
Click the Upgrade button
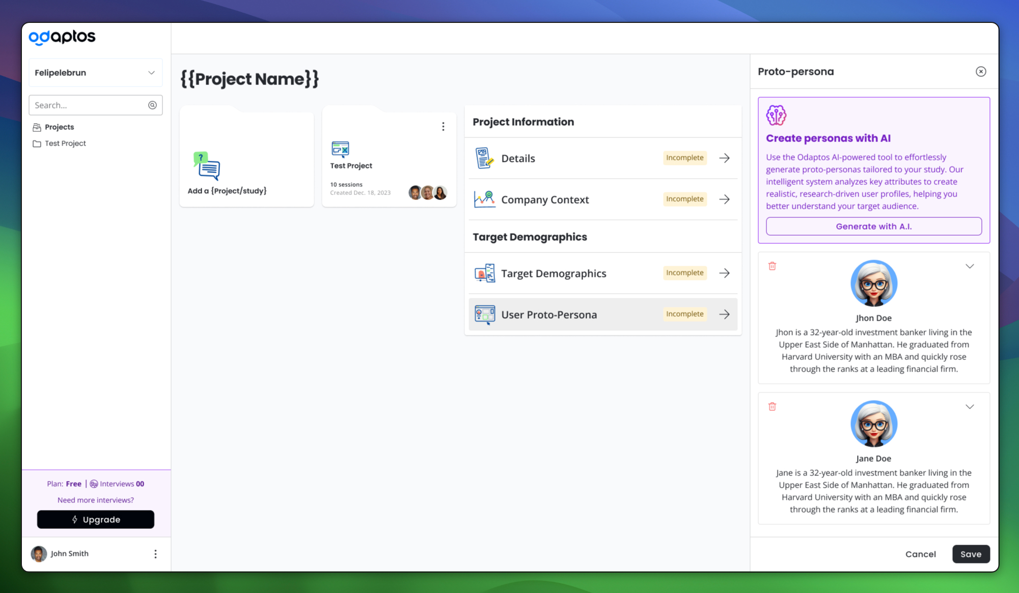pyautogui.click(x=96, y=520)
